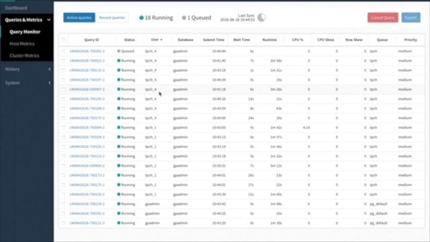This screenshot has width=430, height=242.
Task: Open query ID link submitted at 10:41:45
Action: pyautogui.click(x=87, y=61)
